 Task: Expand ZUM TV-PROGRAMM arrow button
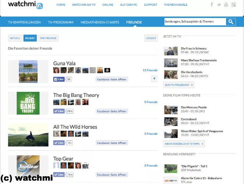tap(179, 85)
